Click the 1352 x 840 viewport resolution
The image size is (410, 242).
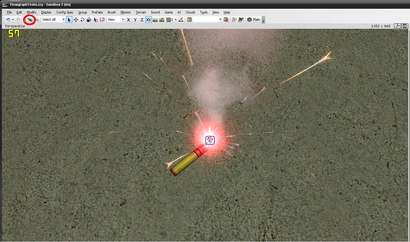pyautogui.click(x=381, y=26)
